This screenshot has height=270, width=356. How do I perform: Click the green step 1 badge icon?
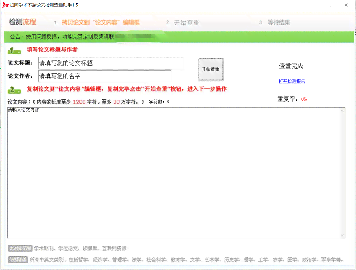[14, 51]
